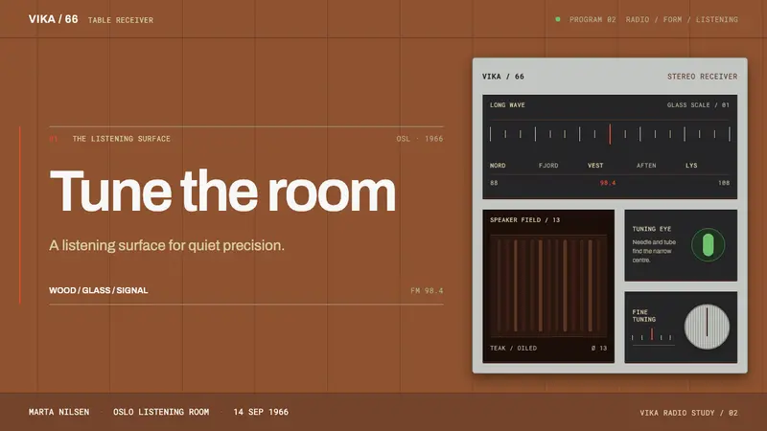This screenshot has width=767, height=431.
Task: Click the TEAK / OILED label
Action: pos(513,349)
